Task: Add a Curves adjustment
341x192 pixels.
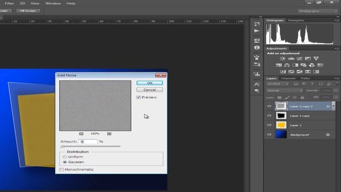Action: click(x=299, y=58)
